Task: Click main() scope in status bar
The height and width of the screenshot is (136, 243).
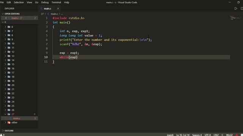Action: tap(170, 135)
